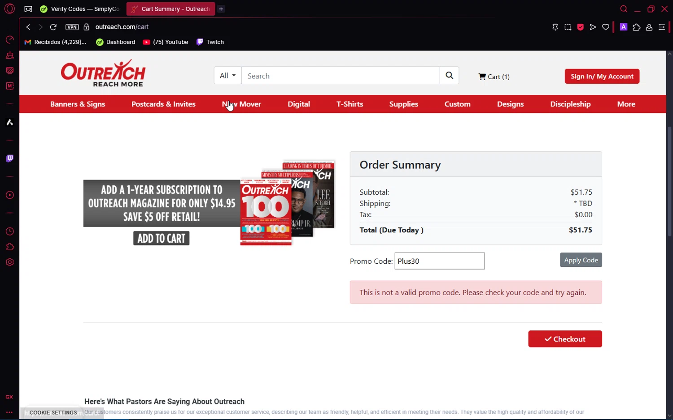
Task: Open T-Shirts menu
Action: (350, 104)
